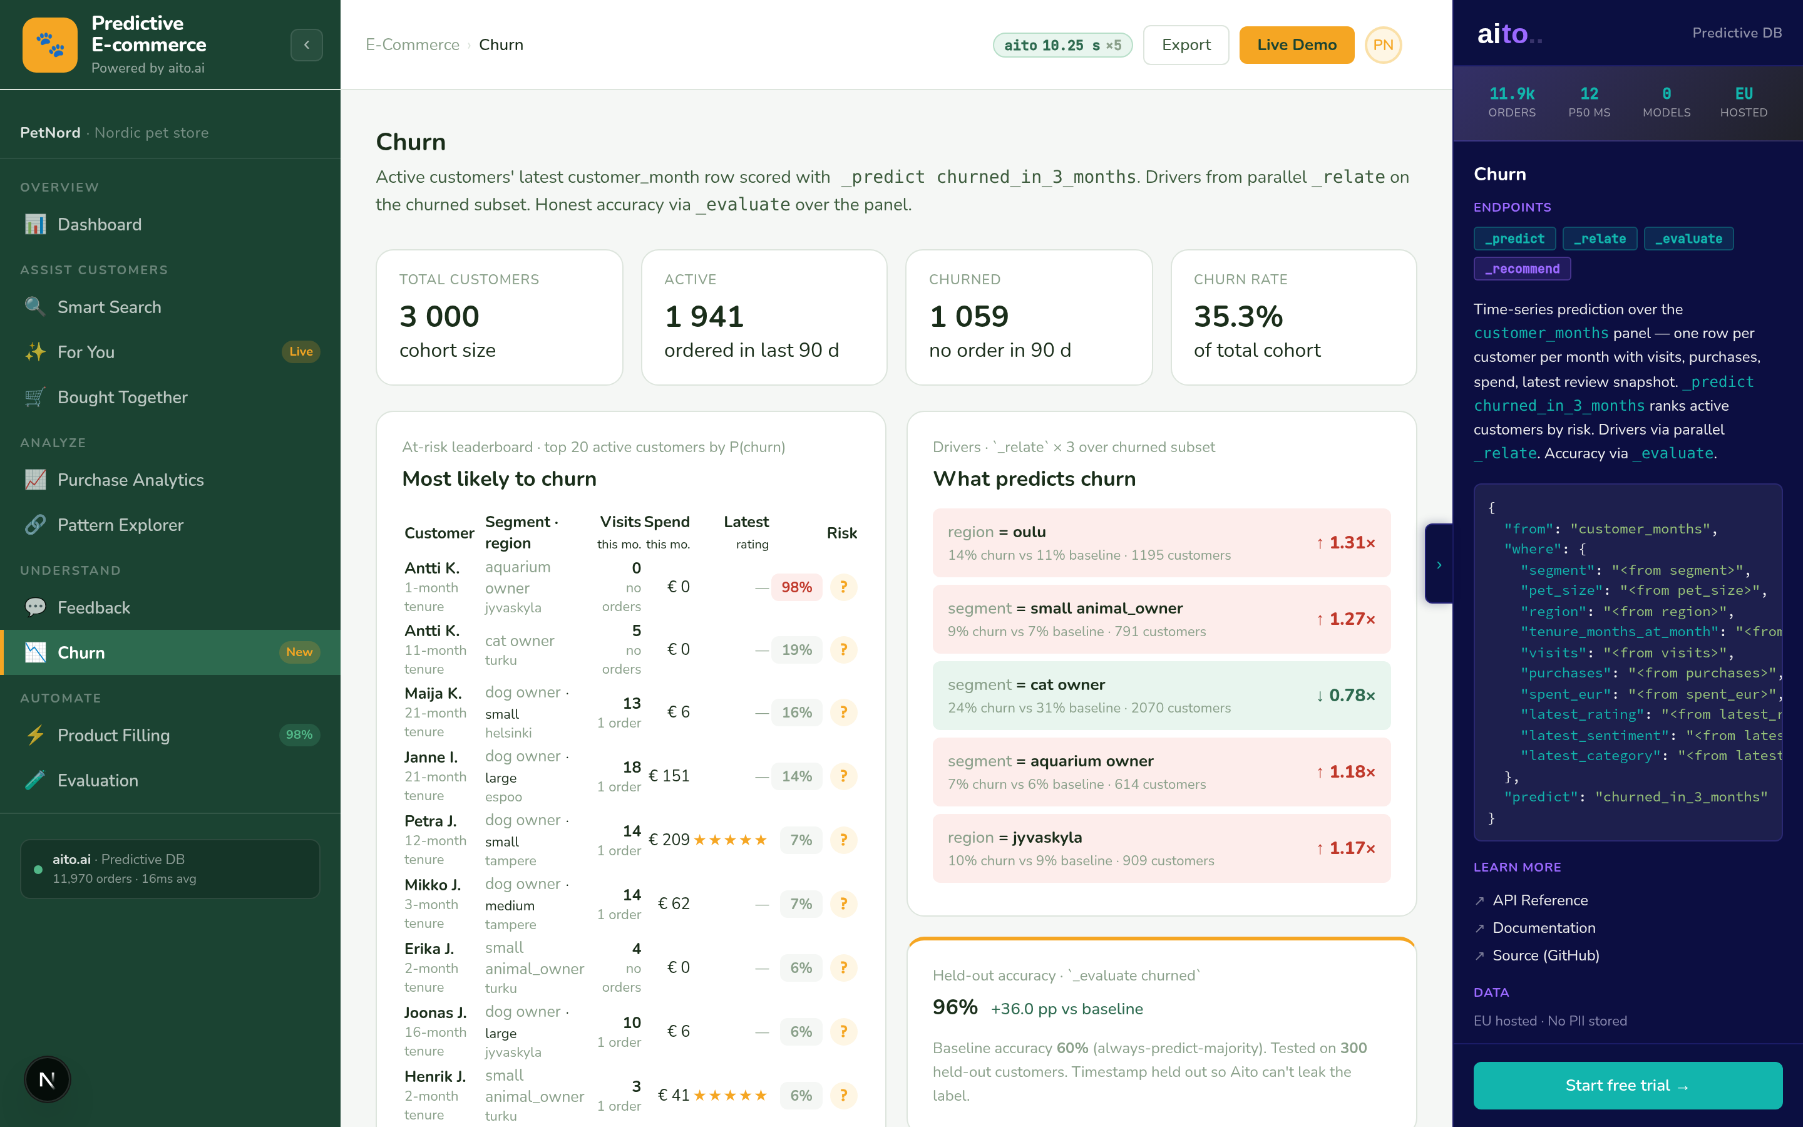
Task: Click the Evaluation test tube icon
Action: [35, 780]
